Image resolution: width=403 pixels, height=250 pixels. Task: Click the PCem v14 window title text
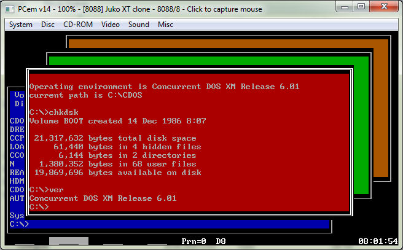[x=140, y=9]
